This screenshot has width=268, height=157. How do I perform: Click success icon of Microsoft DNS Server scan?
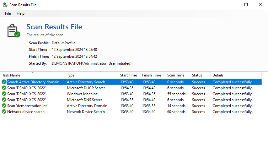click(4, 100)
